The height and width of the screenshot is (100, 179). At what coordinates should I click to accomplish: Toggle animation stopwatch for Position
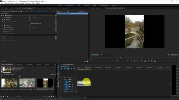(x=4, y=17)
